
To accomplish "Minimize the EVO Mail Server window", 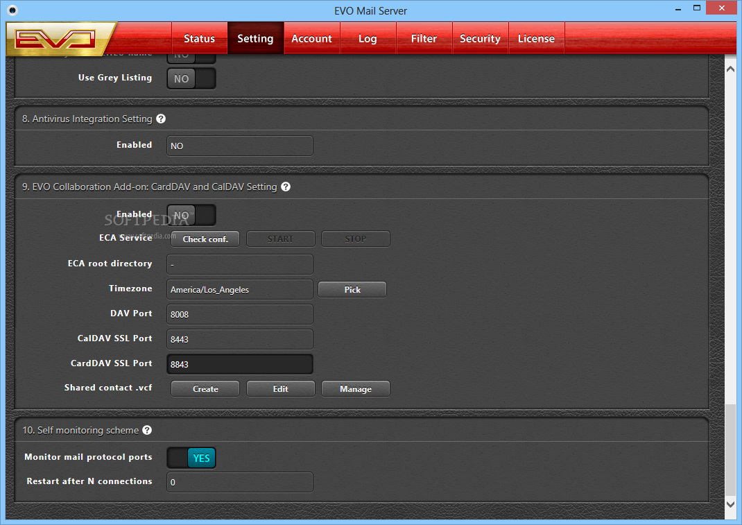I will click(x=678, y=9).
